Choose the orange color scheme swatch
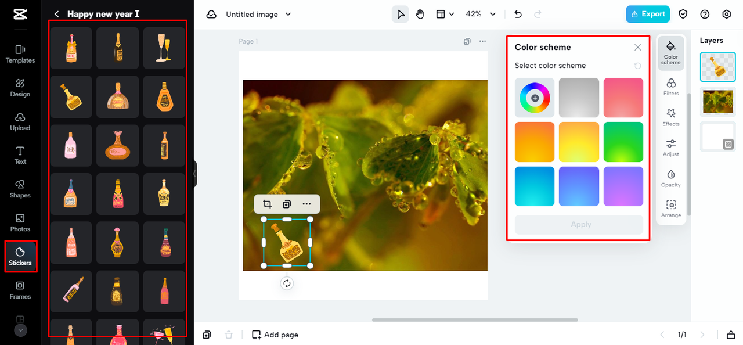This screenshot has width=743, height=345. pyautogui.click(x=535, y=142)
